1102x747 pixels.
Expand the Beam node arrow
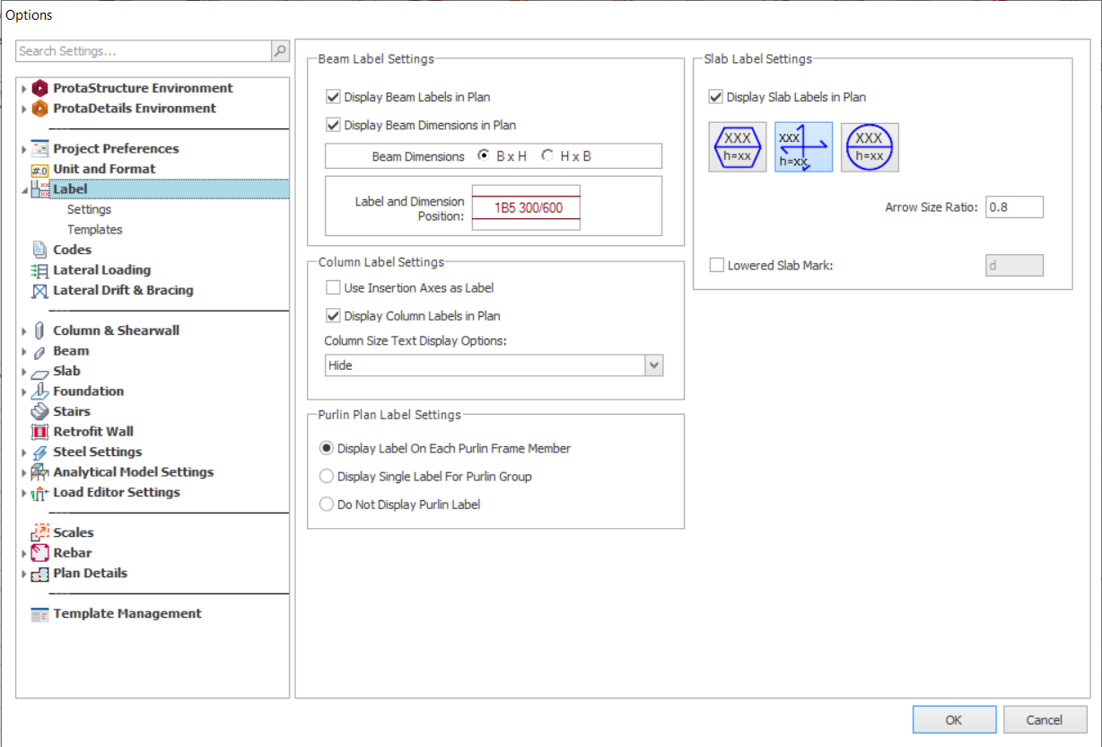pos(24,352)
